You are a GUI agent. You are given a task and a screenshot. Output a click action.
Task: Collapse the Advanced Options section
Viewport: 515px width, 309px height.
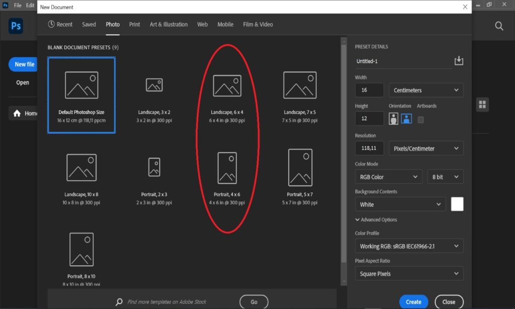pyautogui.click(x=376, y=220)
